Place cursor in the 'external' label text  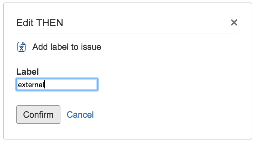coord(31,84)
